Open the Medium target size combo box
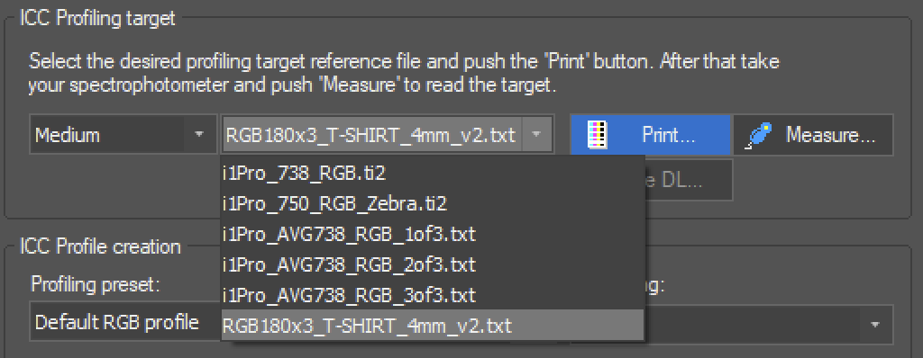 [123, 135]
